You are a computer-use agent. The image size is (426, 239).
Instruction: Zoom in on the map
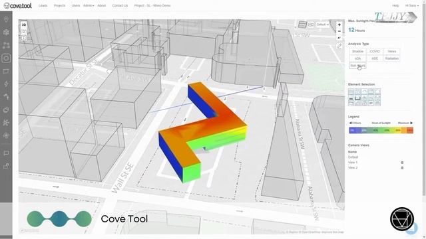[339, 25]
